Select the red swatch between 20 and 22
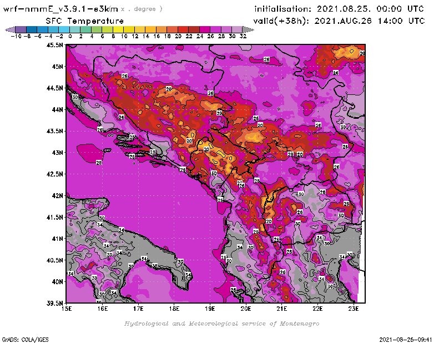Image resolution: width=444 pixels, height=343 pixels. (183, 29)
